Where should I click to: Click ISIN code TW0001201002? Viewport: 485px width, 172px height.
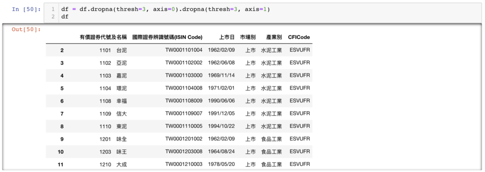(184, 139)
